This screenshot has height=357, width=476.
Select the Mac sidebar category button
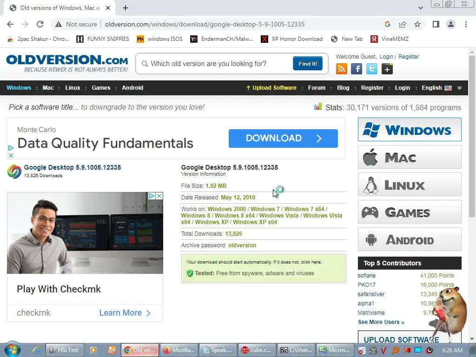point(410,157)
